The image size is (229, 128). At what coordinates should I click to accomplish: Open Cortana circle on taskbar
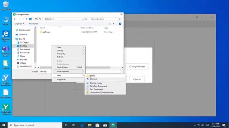66,125
